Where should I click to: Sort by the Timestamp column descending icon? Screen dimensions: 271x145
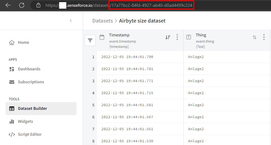[168, 37]
